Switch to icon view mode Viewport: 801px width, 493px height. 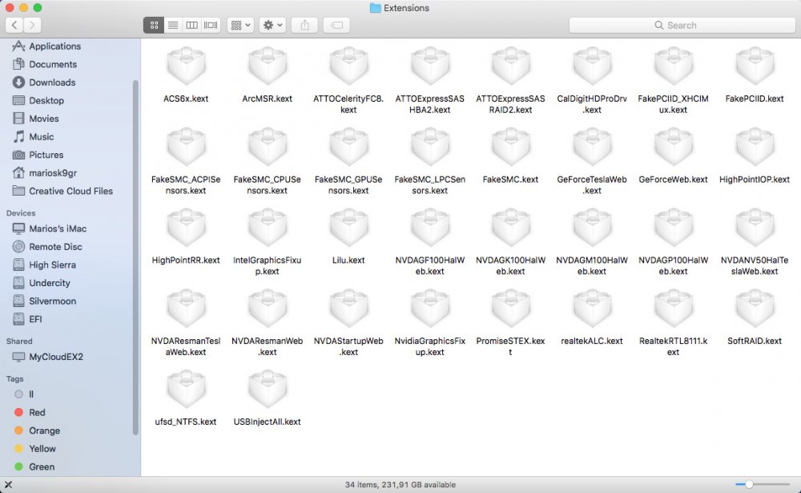tap(154, 25)
